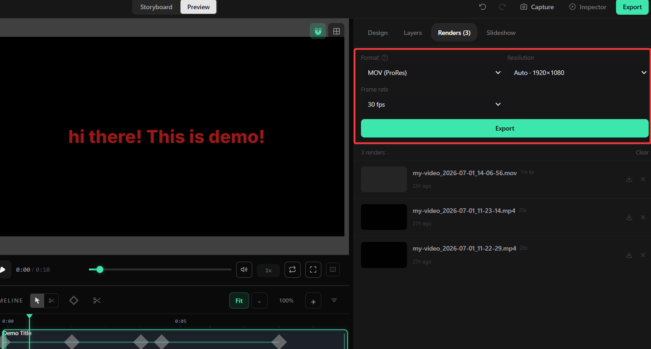Zoom in the timeline with plus
This screenshot has height=349, width=651.
[x=313, y=301]
